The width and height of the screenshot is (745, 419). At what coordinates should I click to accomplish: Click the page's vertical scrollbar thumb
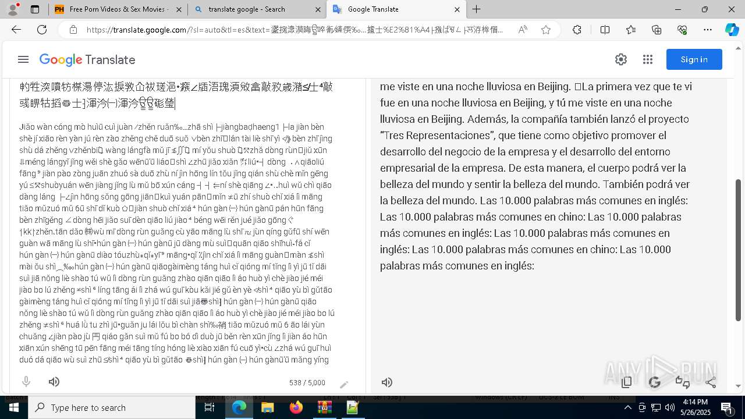tap(739, 250)
